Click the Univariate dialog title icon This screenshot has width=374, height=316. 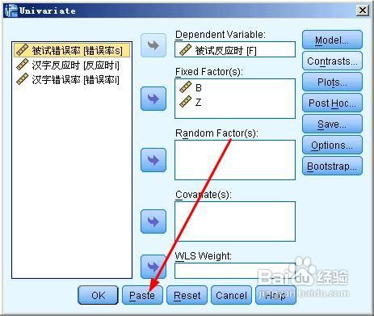point(11,11)
